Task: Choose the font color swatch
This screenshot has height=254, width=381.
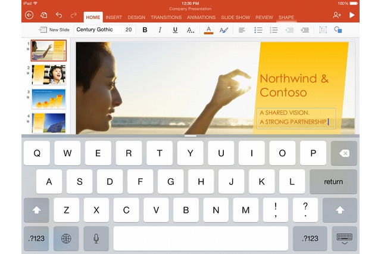Action: [208, 30]
